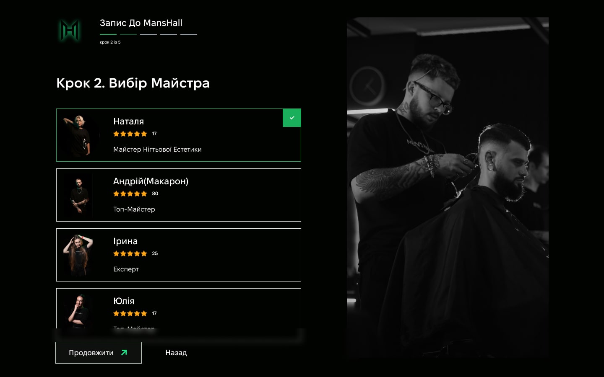Click the green arrow on Продовжити button

pyautogui.click(x=124, y=353)
